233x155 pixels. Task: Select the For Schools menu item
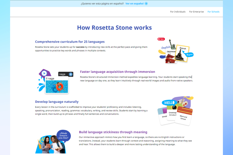pyautogui.click(x=213, y=12)
